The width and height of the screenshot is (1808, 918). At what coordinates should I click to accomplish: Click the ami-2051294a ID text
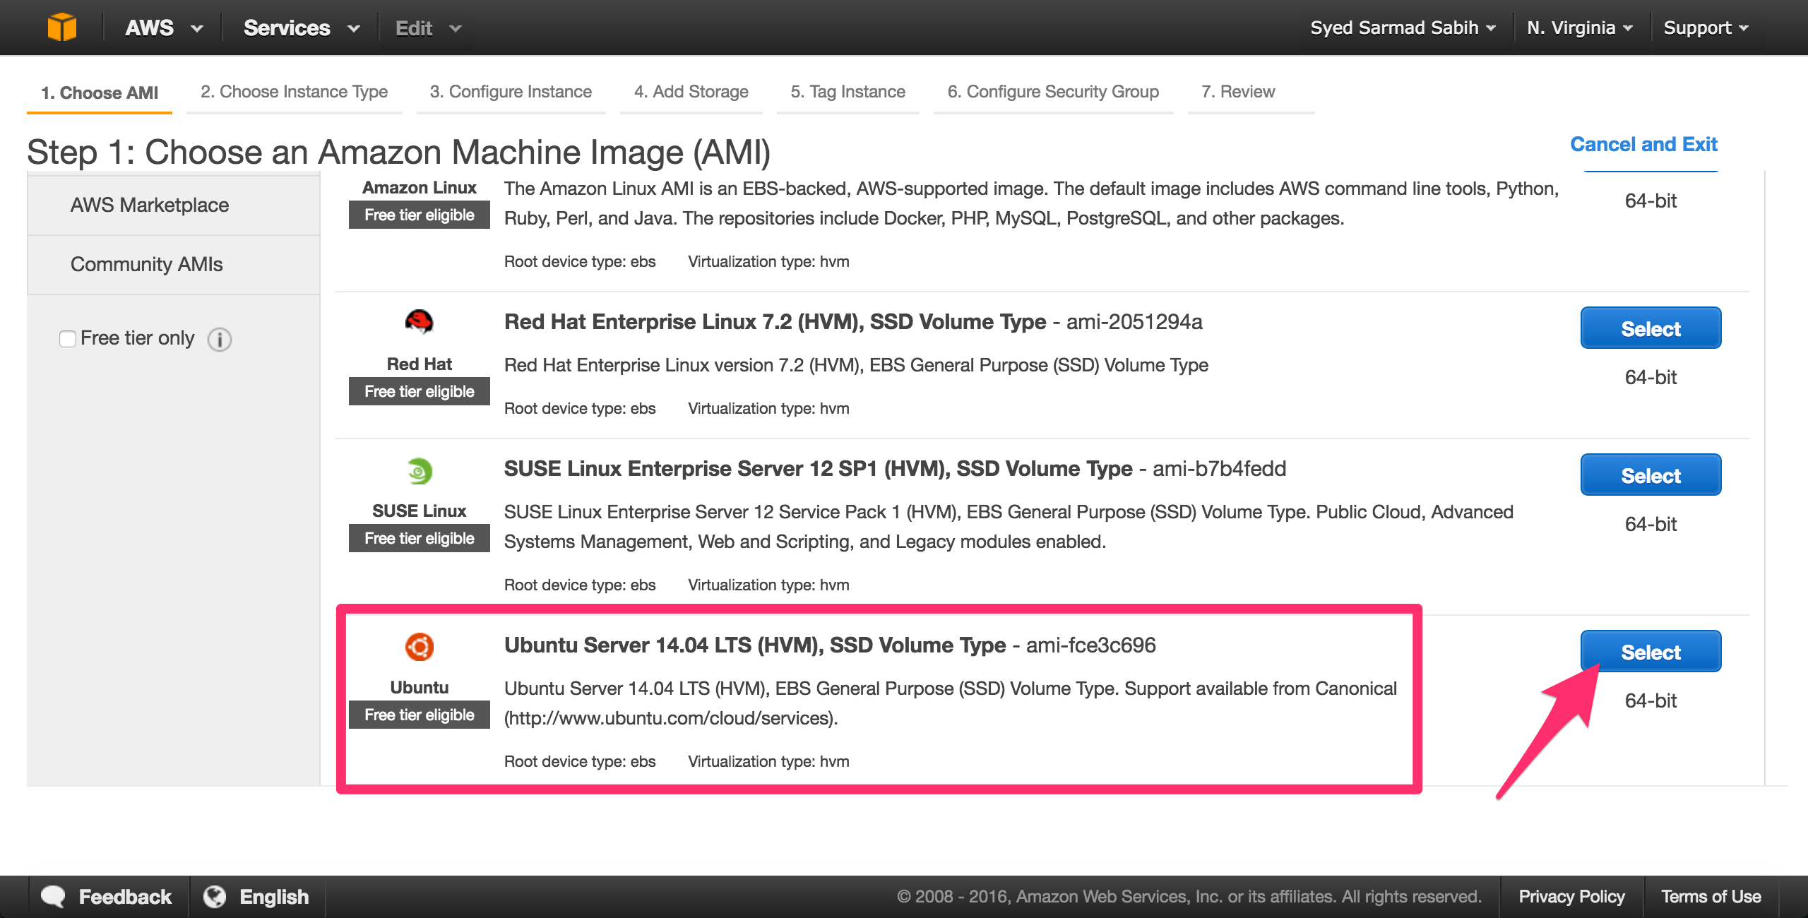[x=1134, y=322]
